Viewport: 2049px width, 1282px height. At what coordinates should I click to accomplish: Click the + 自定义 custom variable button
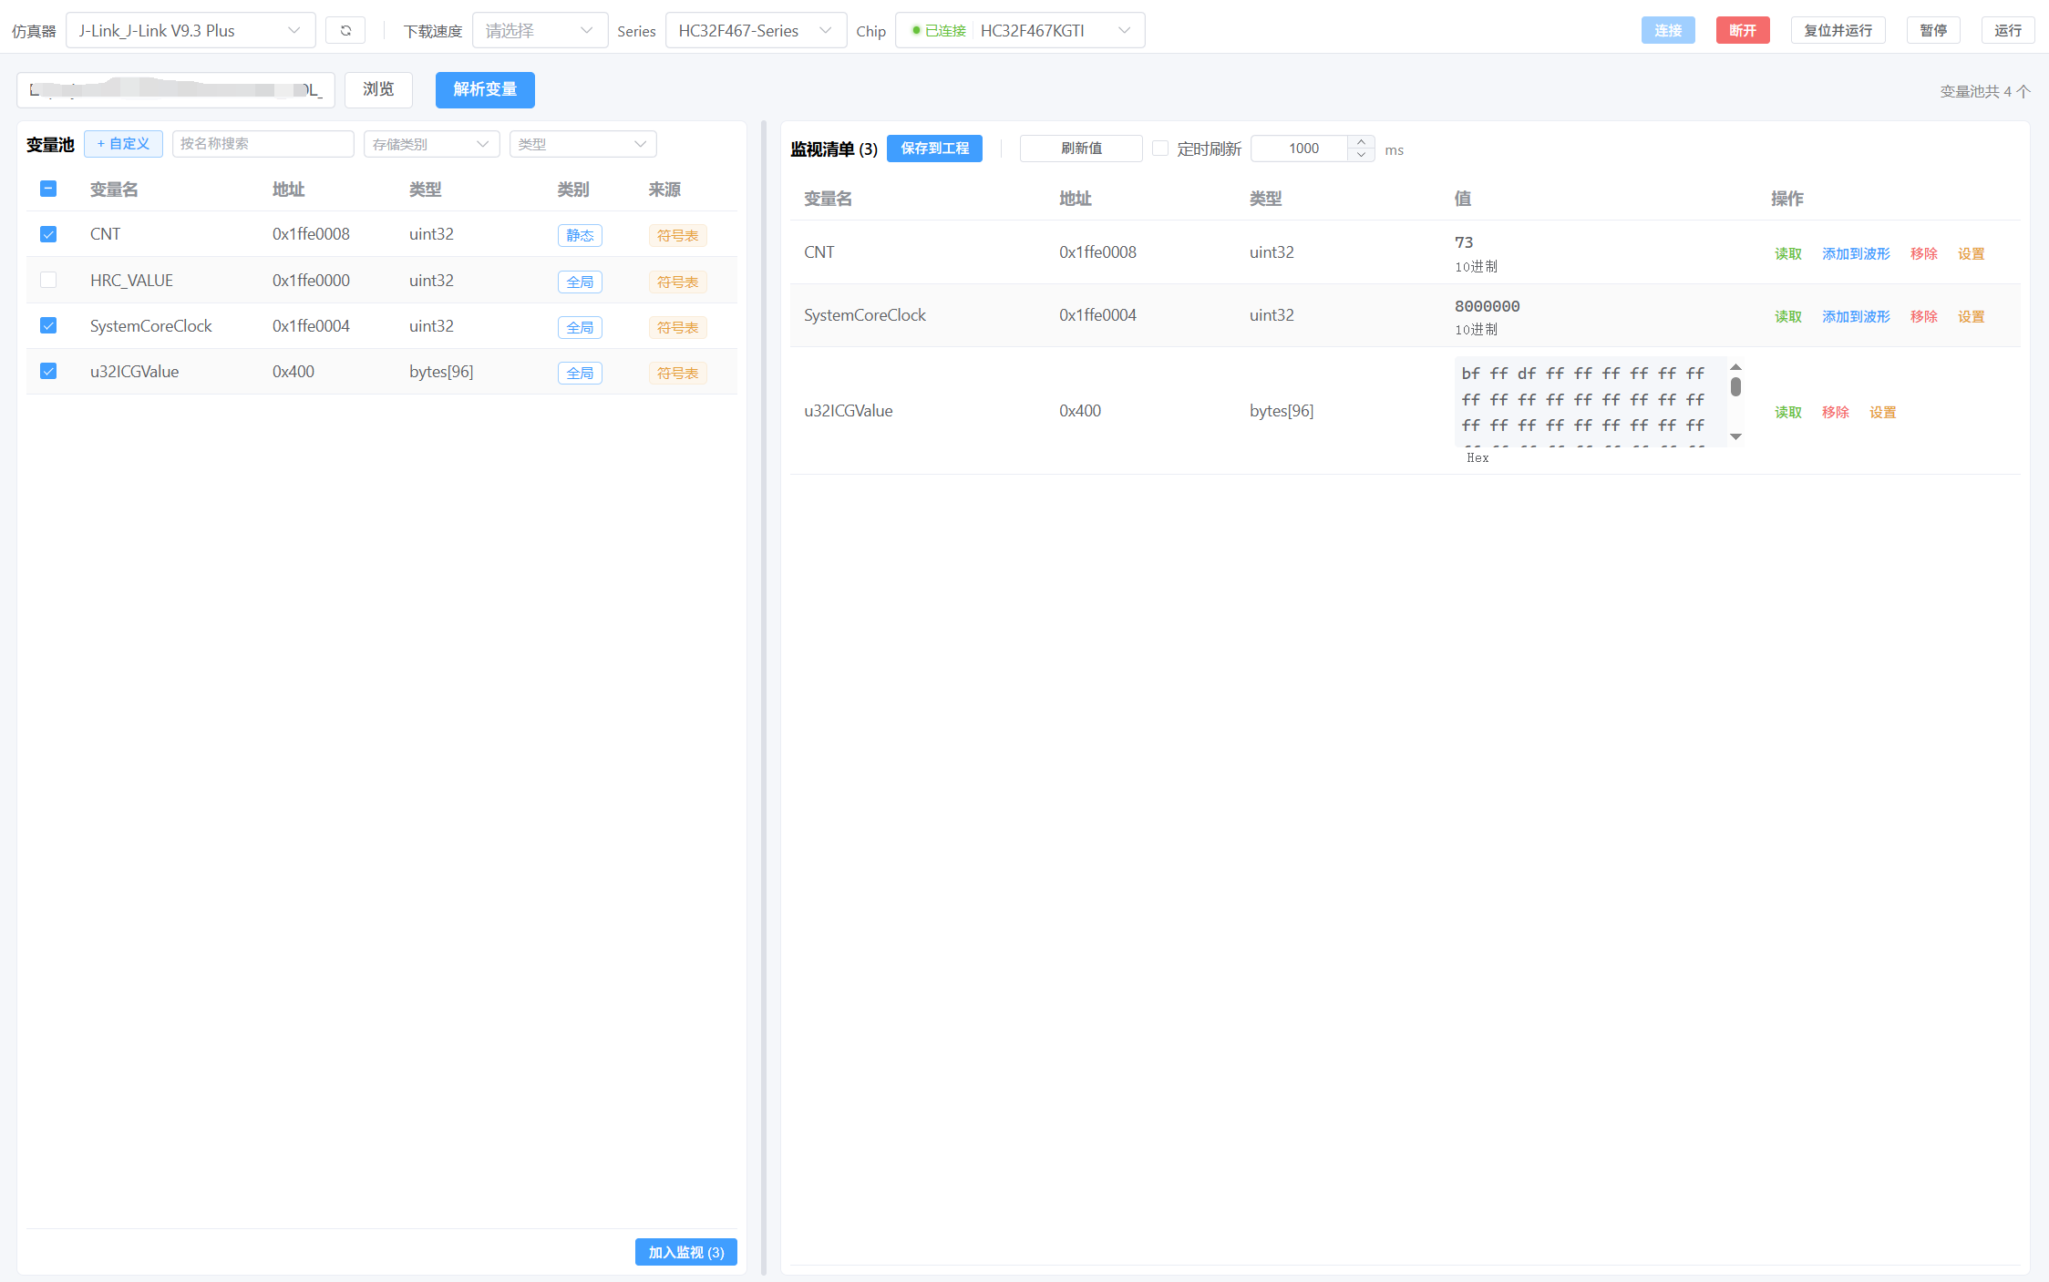(x=123, y=144)
